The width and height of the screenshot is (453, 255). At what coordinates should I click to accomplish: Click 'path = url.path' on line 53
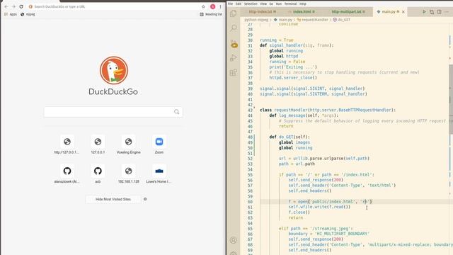[297, 164]
